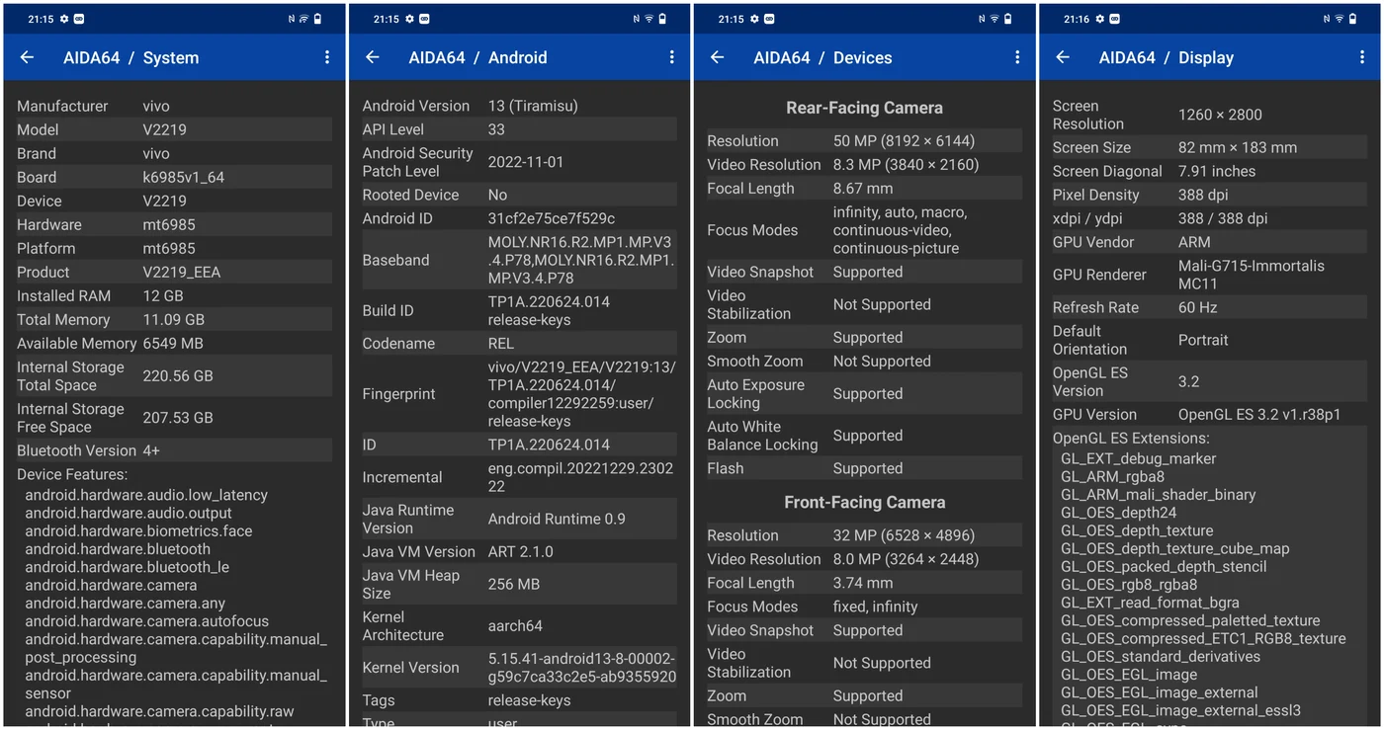Select the Codename value 'REL'
This screenshot has height=730, width=1384.
pos(501,343)
